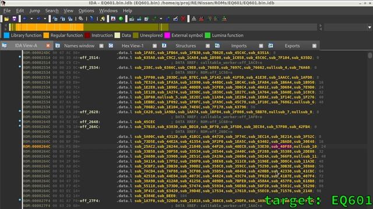Image resolution: width=373 pixels, height=209 pixels.
Task: Open the Options menu
Action: 86,10
